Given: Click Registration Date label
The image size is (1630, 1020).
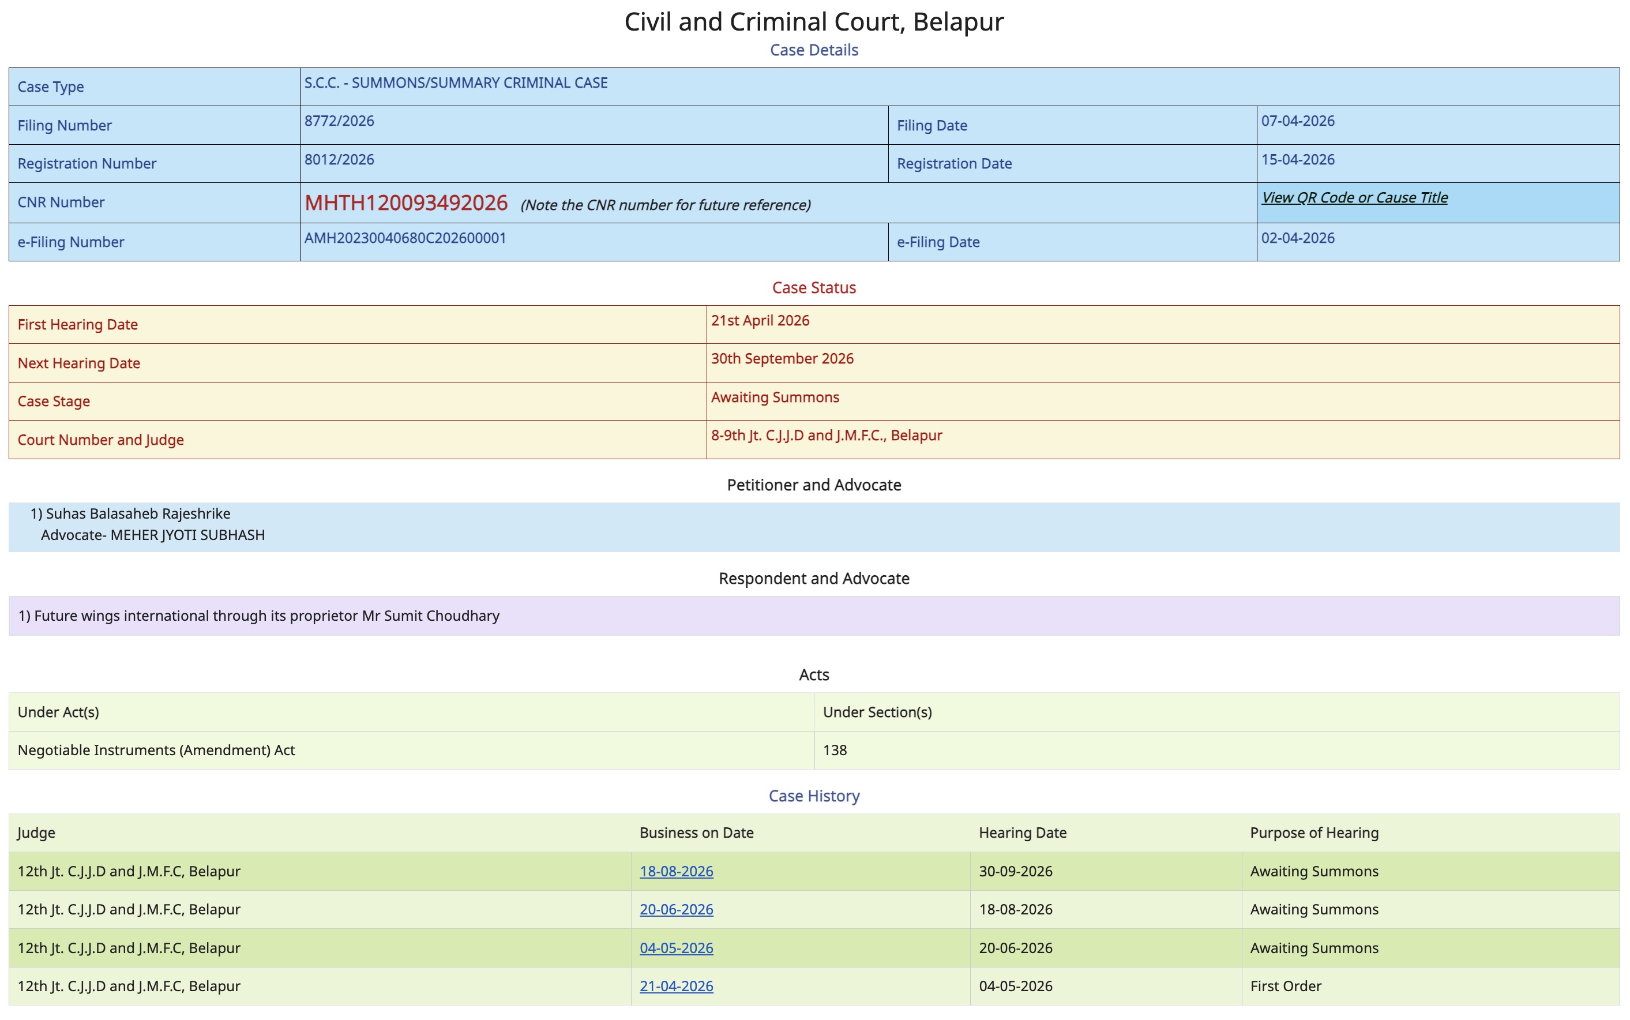Looking at the screenshot, I should 953,163.
